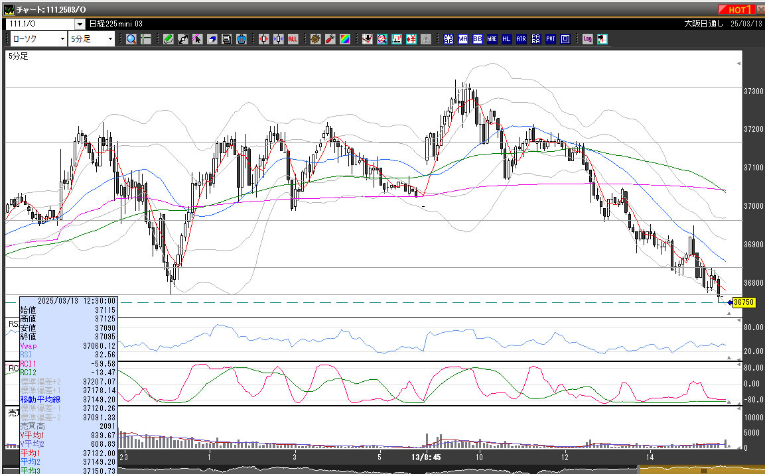Toggle the BB Bollinger Bands indicator
This screenshot has width=765, height=474.
[x=478, y=39]
